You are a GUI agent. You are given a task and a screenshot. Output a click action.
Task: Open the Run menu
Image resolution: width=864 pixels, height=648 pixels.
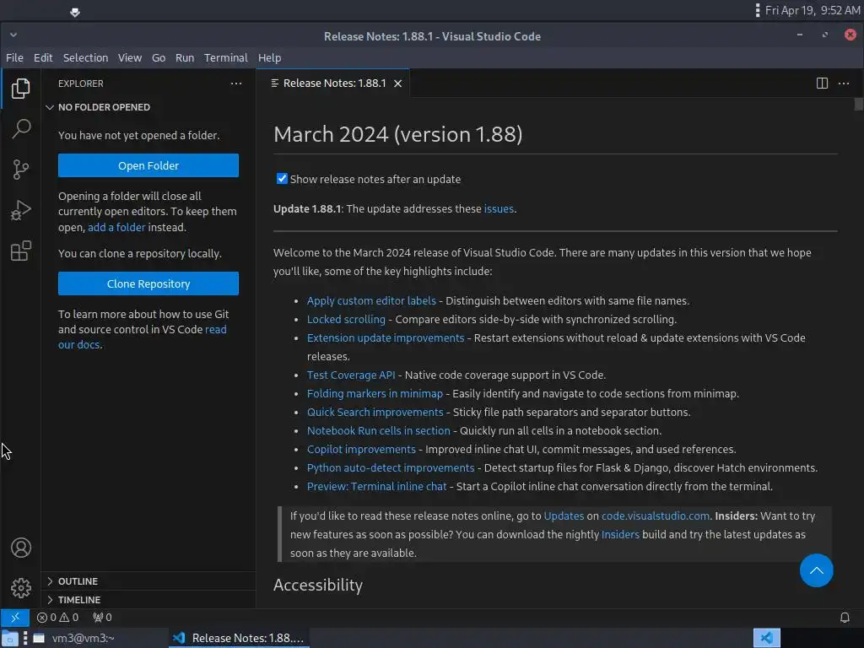pyautogui.click(x=185, y=58)
